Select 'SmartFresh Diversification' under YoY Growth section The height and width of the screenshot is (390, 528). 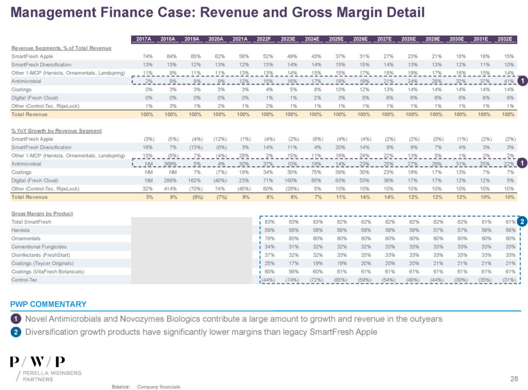(x=41, y=147)
